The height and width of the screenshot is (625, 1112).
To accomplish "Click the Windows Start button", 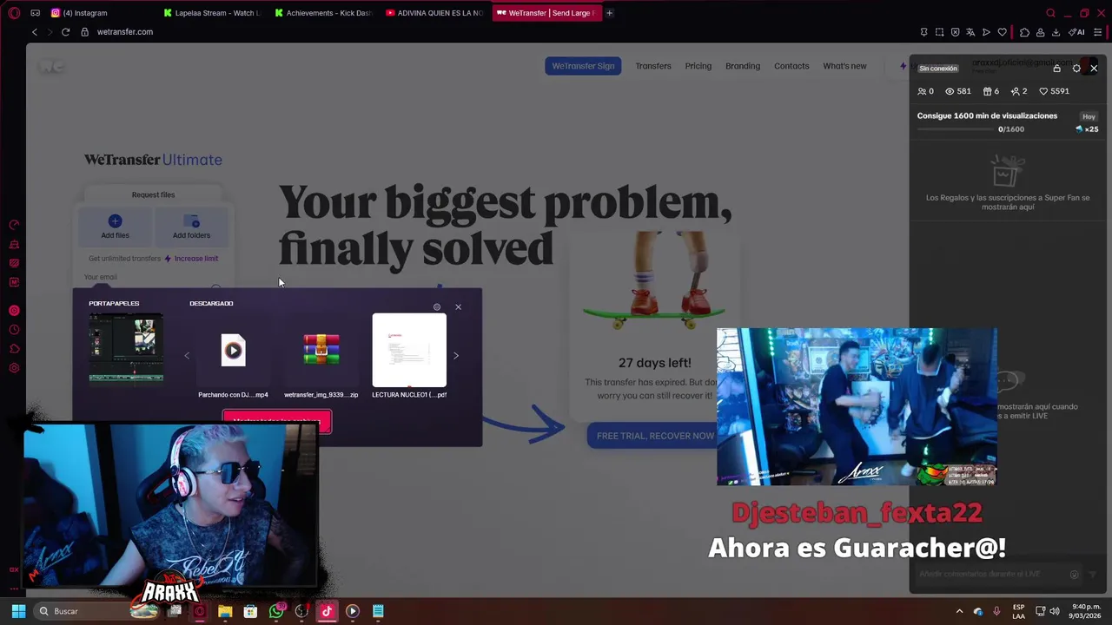I will 18,611.
